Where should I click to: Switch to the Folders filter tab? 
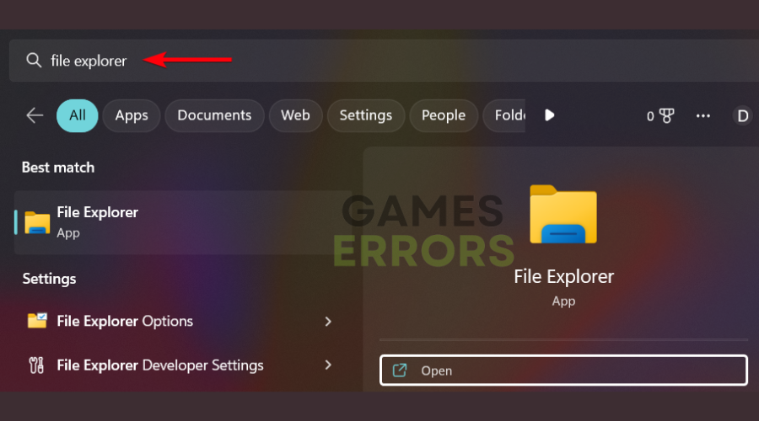pos(504,115)
